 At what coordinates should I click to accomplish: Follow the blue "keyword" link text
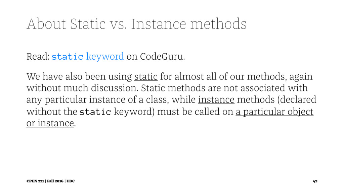[105, 57]
